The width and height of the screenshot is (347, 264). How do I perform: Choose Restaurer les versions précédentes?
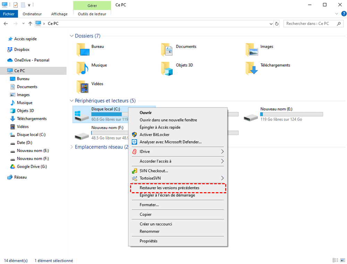pyautogui.click(x=169, y=188)
